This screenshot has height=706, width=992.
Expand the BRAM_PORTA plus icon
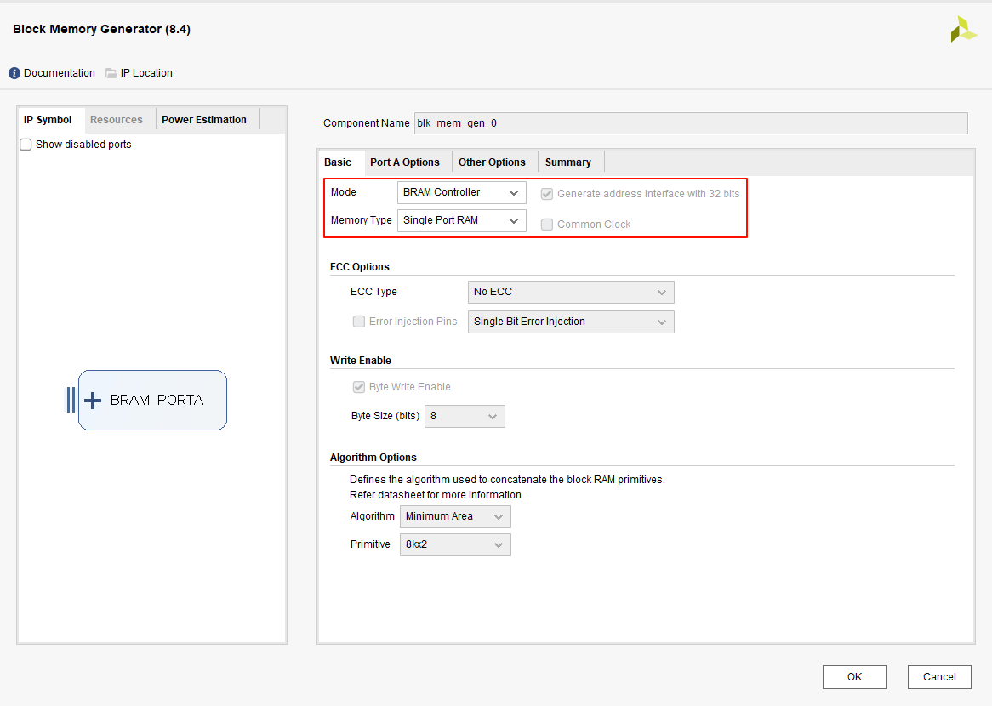93,400
